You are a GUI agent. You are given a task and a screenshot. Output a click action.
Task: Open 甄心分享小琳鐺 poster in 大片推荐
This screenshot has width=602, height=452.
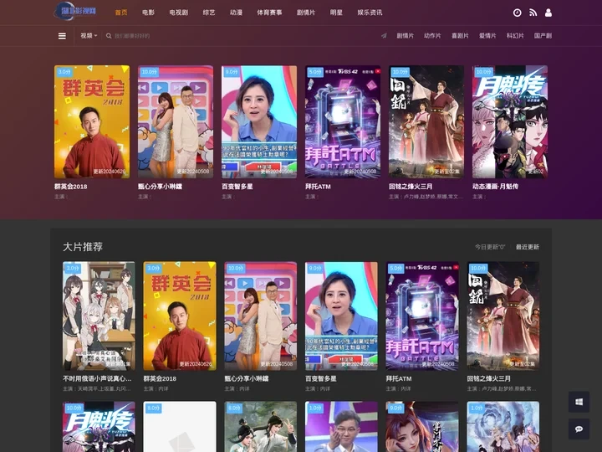(x=260, y=316)
